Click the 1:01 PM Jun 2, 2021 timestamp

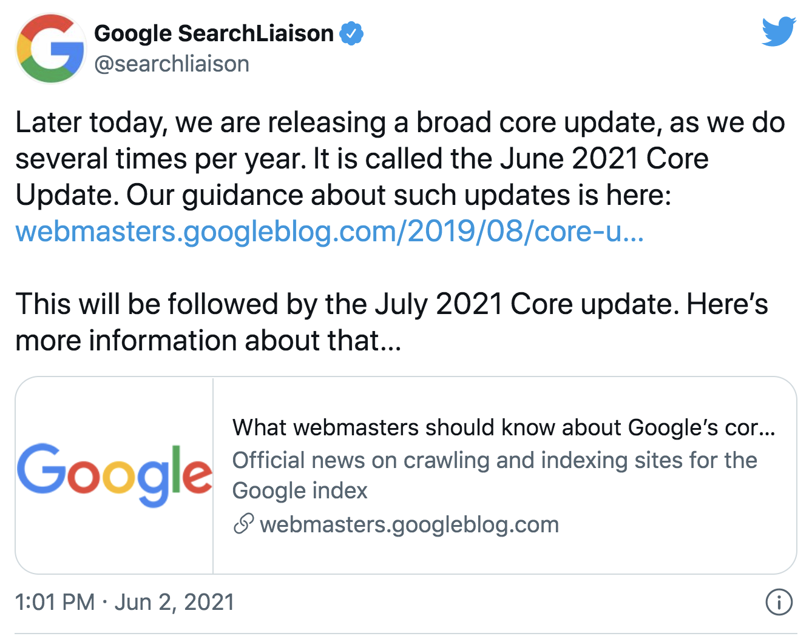[124, 602]
